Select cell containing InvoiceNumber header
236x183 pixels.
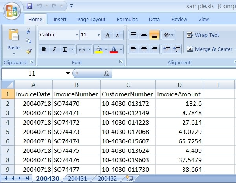76,94
